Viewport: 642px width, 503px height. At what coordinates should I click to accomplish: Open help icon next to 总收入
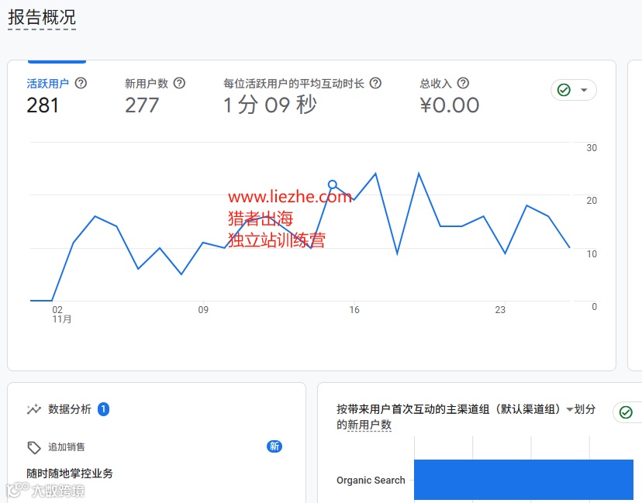(x=463, y=83)
